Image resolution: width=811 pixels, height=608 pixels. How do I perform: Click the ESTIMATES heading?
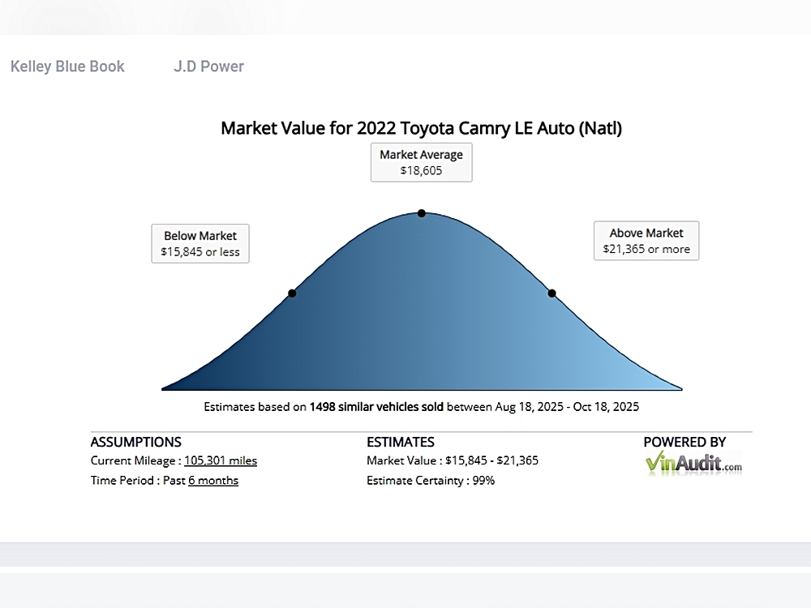(400, 442)
